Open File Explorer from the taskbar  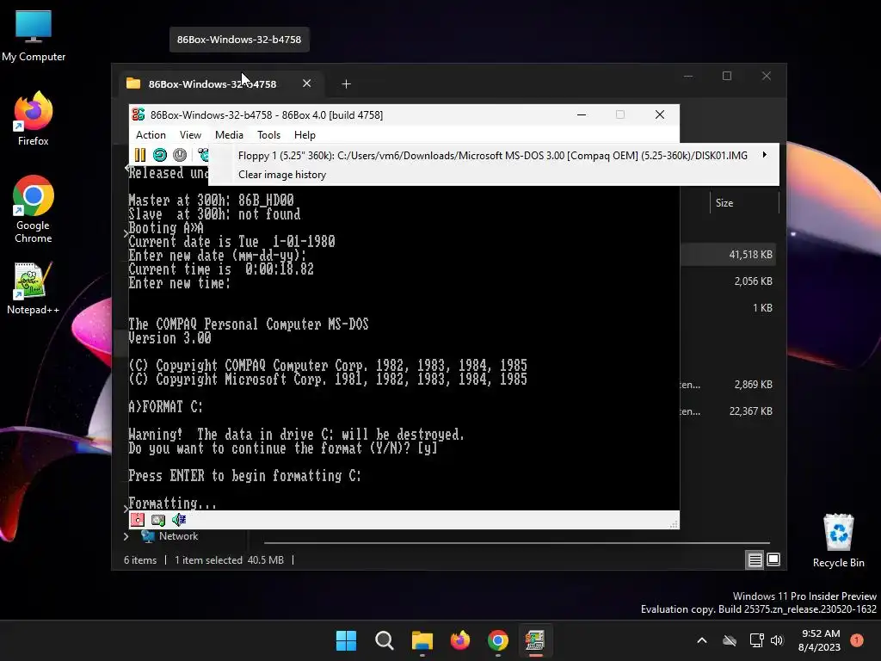point(422,640)
